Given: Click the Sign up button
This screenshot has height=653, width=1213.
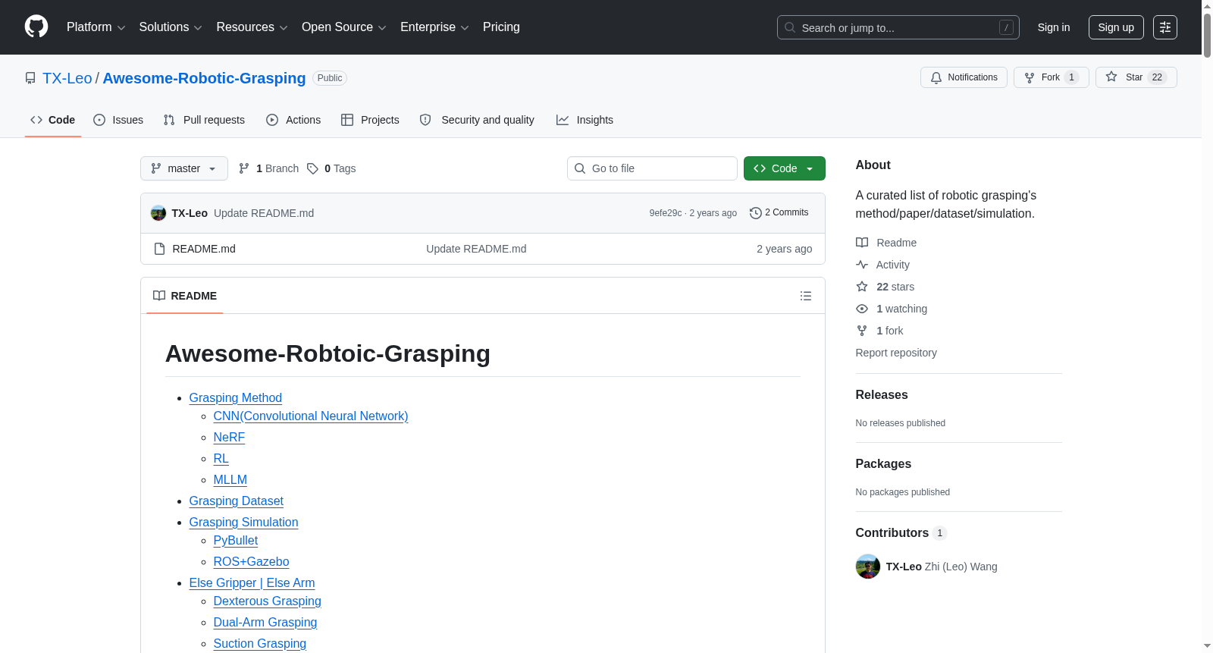Looking at the screenshot, I should coord(1116,27).
